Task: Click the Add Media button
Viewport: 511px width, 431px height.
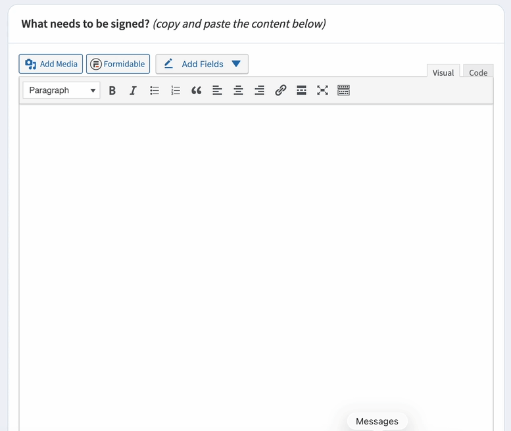Action: click(x=51, y=64)
